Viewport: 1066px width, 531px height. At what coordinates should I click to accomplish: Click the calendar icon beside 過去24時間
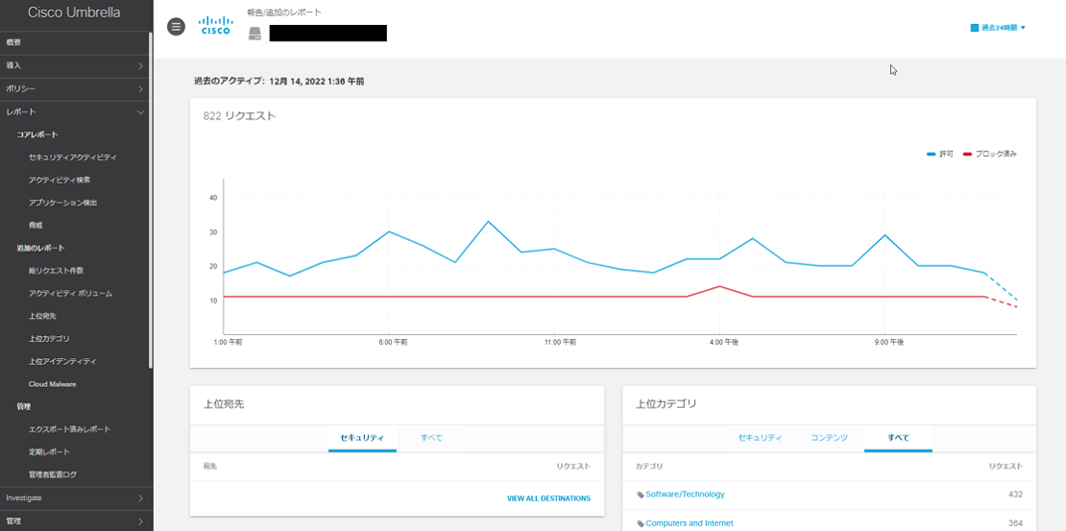[975, 28]
